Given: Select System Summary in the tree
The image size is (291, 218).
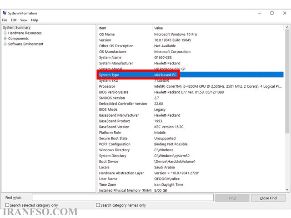Looking at the screenshot, I should pos(16,27).
